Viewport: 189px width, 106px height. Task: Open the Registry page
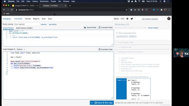pos(36,19)
